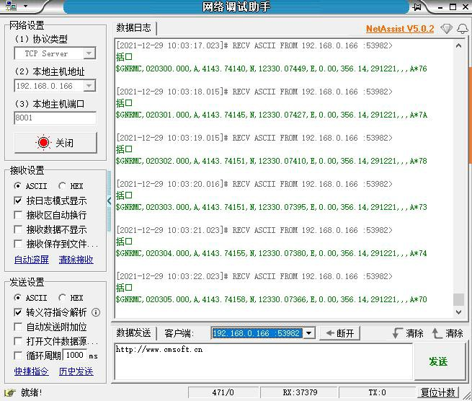
Task: Open the NetAssist V5.0.2 link
Action: pos(399,29)
